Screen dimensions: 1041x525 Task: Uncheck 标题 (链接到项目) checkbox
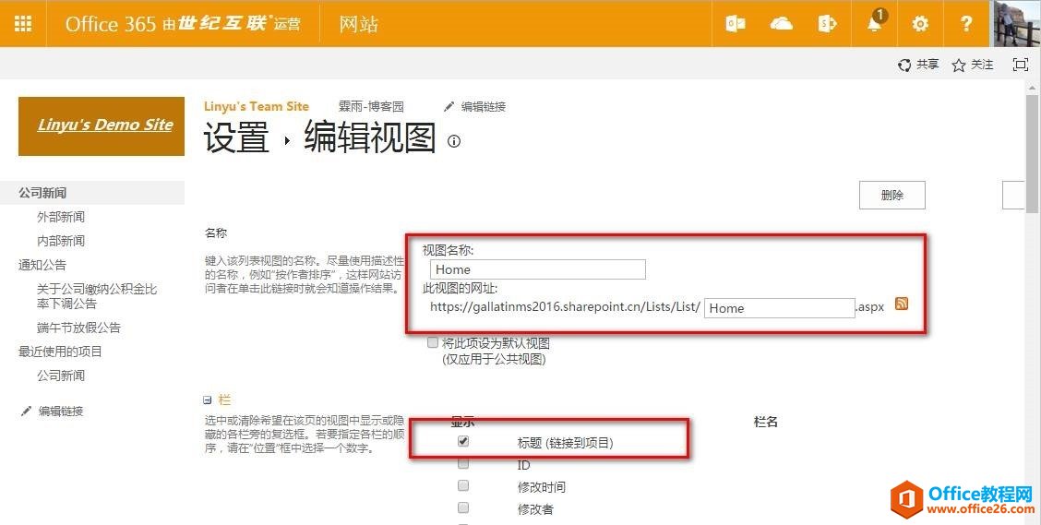click(463, 441)
